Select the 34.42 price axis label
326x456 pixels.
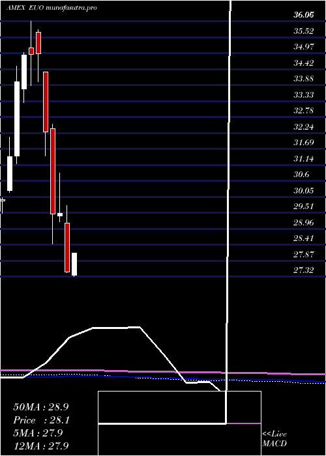tap(304, 63)
